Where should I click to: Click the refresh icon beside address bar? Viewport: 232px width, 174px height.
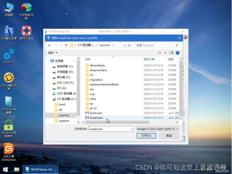click(x=129, y=45)
